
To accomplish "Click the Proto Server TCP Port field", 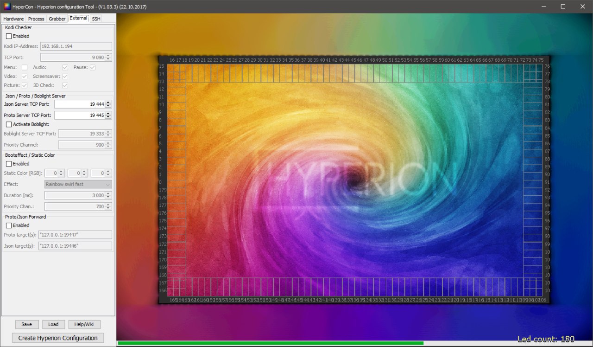I will (x=80, y=116).
